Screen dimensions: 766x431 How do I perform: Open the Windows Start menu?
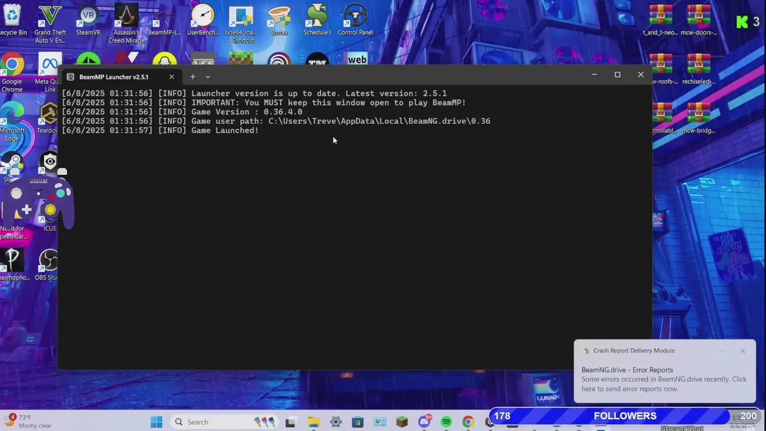156,422
